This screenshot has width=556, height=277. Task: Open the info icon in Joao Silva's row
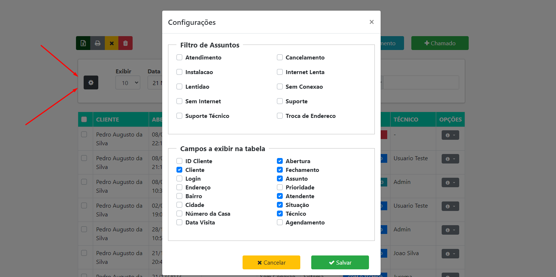point(449,253)
